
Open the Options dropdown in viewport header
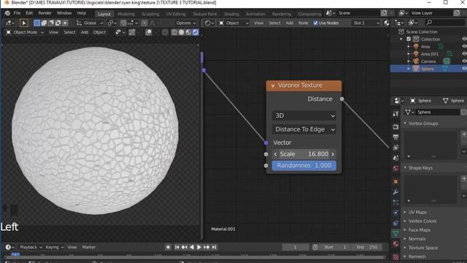click(186, 23)
